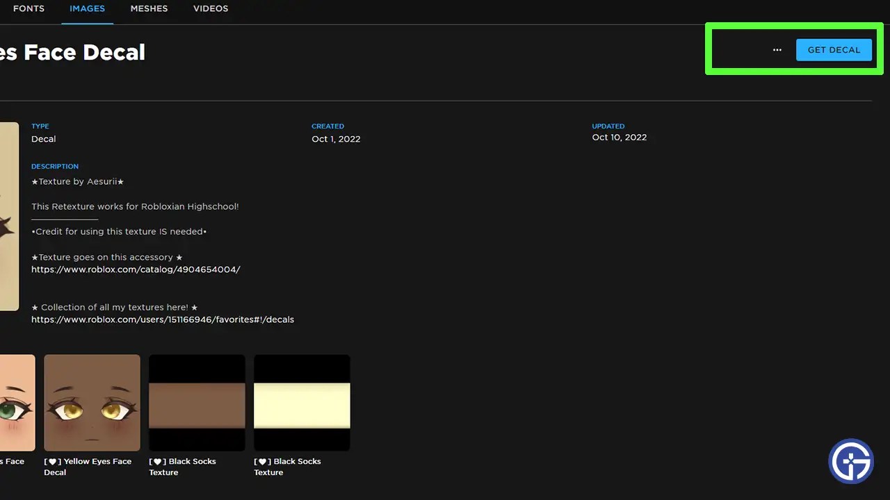Click the type value "Decal"
This screenshot has width=890, height=500.
43,139
